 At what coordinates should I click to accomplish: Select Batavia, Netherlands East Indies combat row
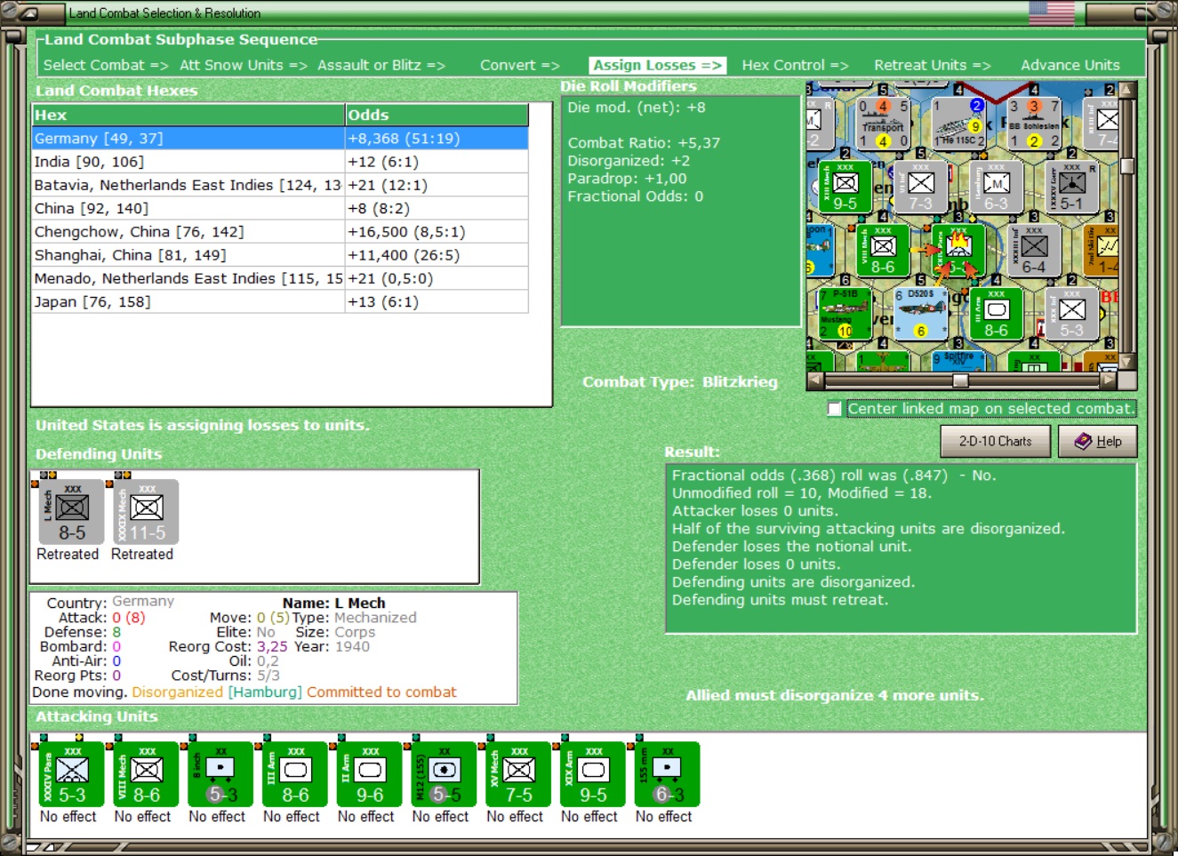280,185
